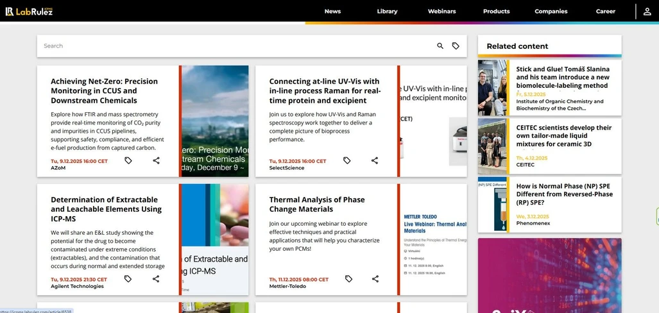Open the user account icon
The height and width of the screenshot is (313, 659).
pos(647,12)
